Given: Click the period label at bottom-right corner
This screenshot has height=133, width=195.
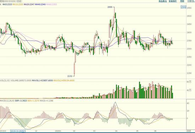Looking at the screenshot, I should [x=189, y=131].
